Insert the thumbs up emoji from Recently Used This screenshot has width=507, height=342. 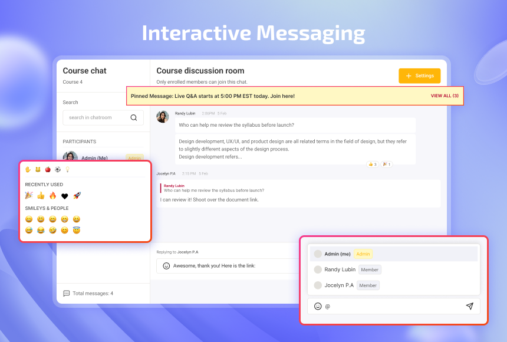[x=41, y=195]
